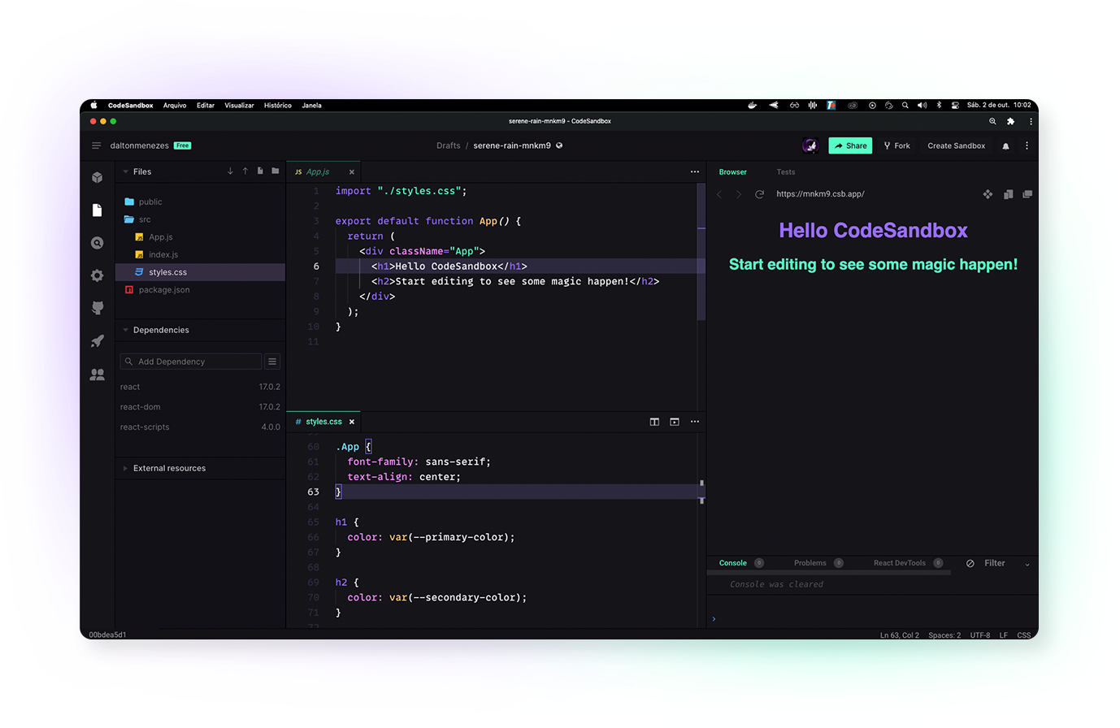Open the Deployment rocket icon in sidebar
1120x728 pixels.
coord(98,341)
